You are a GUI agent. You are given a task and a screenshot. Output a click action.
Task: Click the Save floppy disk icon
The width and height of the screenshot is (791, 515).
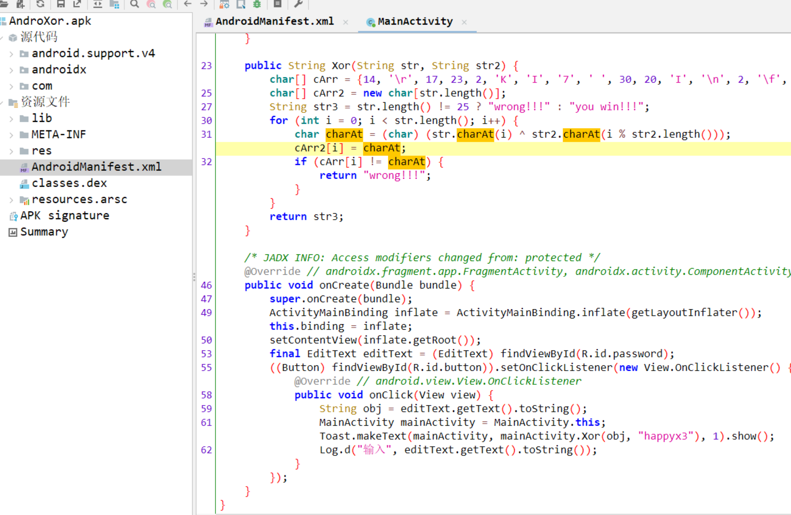[x=61, y=4]
